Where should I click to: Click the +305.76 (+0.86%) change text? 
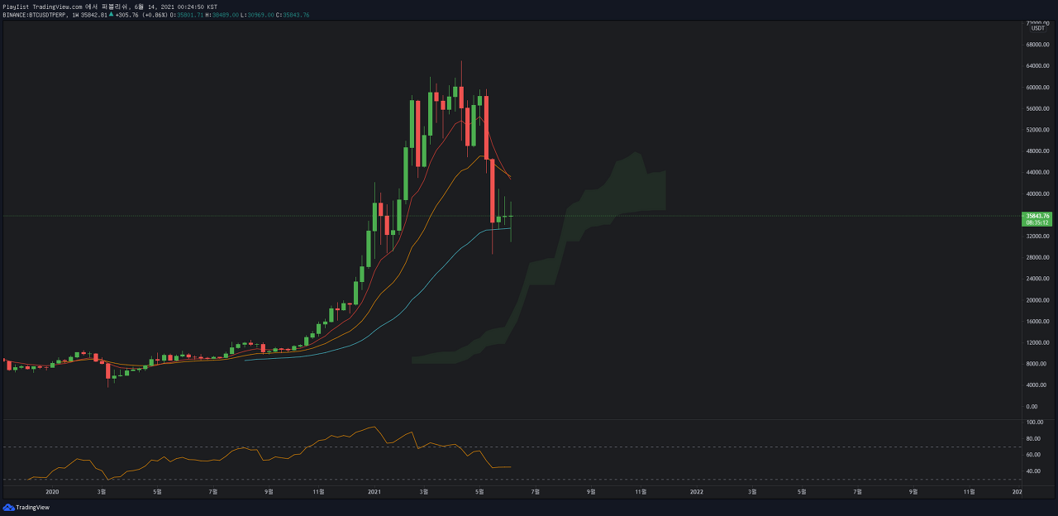141,15
